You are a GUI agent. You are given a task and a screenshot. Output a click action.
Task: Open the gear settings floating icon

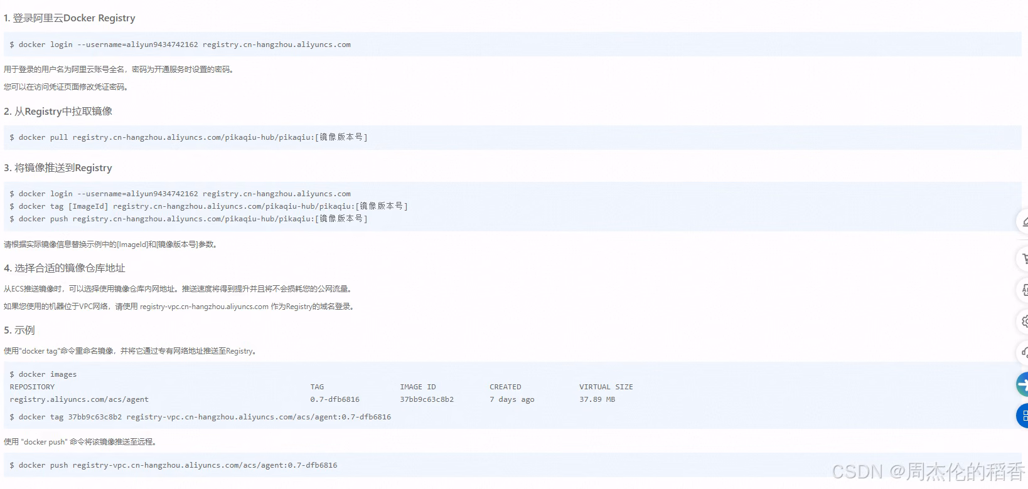[1023, 322]
